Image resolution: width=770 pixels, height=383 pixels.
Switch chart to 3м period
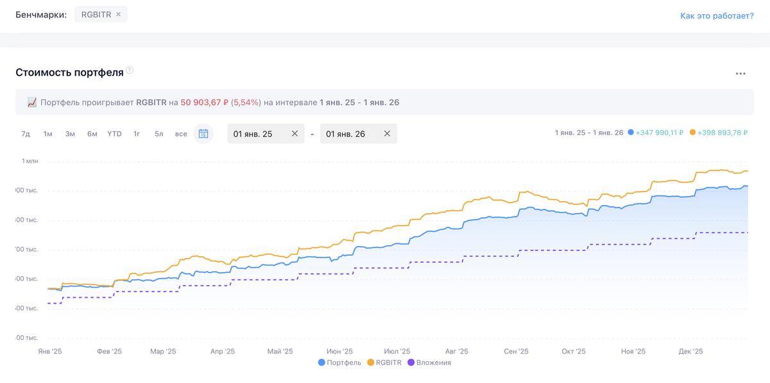70,134
